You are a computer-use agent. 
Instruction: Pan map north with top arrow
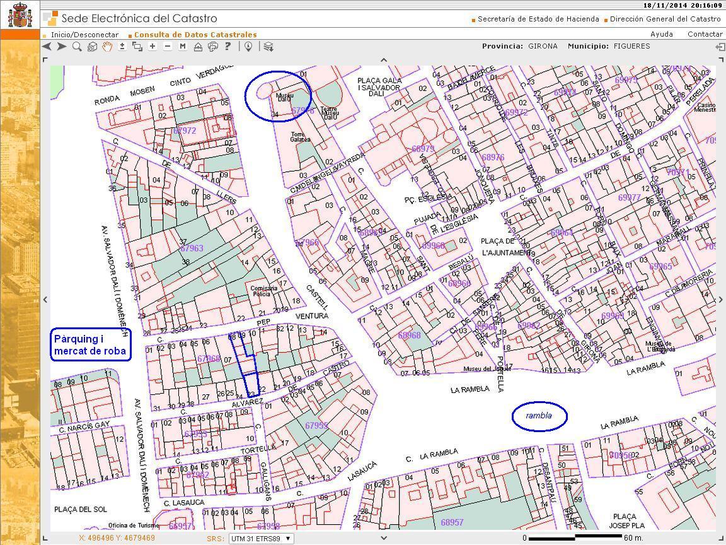[x=384, y=60]
